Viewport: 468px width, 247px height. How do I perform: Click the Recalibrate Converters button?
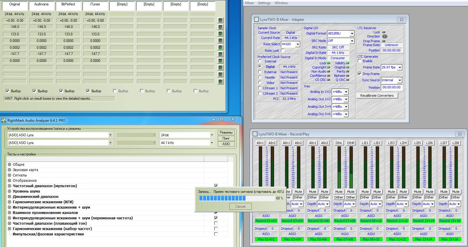click(x=377, y=96)
